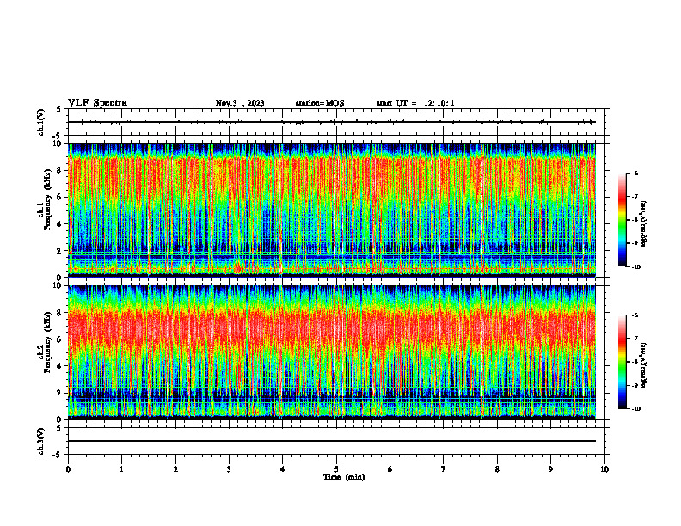Click time axis tick label "3"
This screenshot has width=681, height=526.
pyautogui.click(x=229, y=469)
